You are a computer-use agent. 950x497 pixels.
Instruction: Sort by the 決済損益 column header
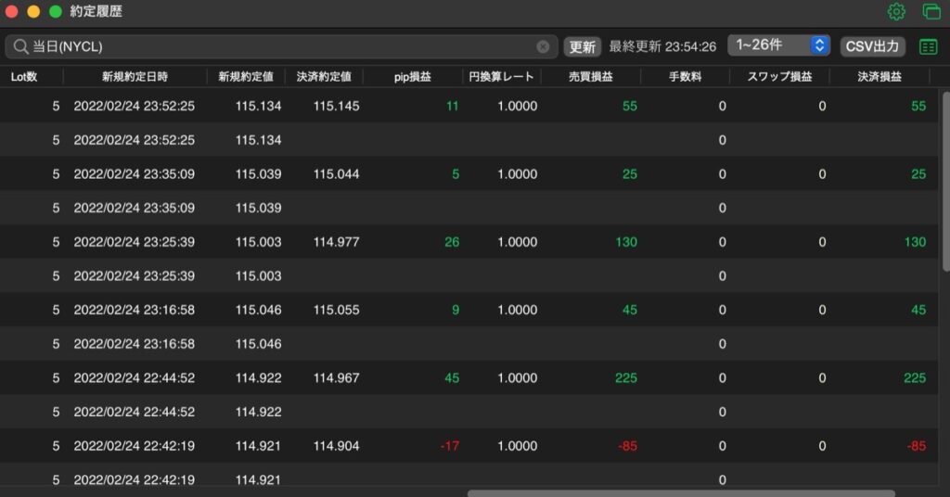(x=879, y=77)
